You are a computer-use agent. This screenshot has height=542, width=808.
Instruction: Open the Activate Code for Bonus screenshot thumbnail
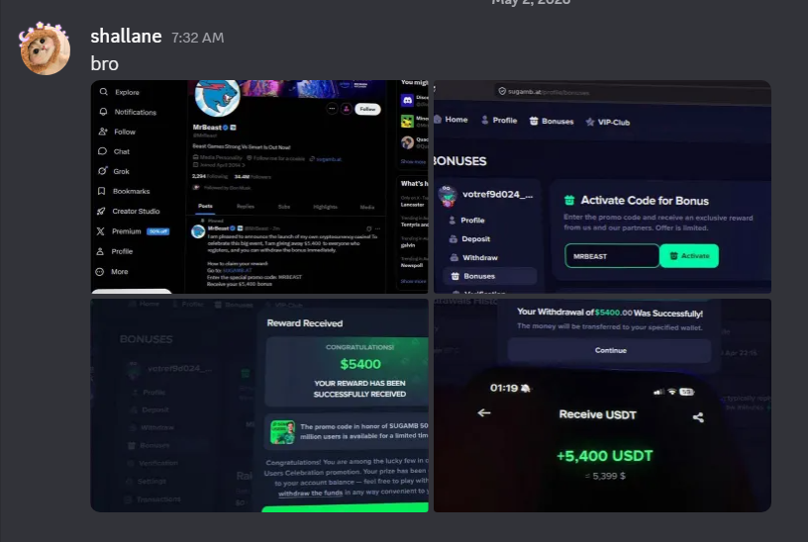(x=602, y=187)
